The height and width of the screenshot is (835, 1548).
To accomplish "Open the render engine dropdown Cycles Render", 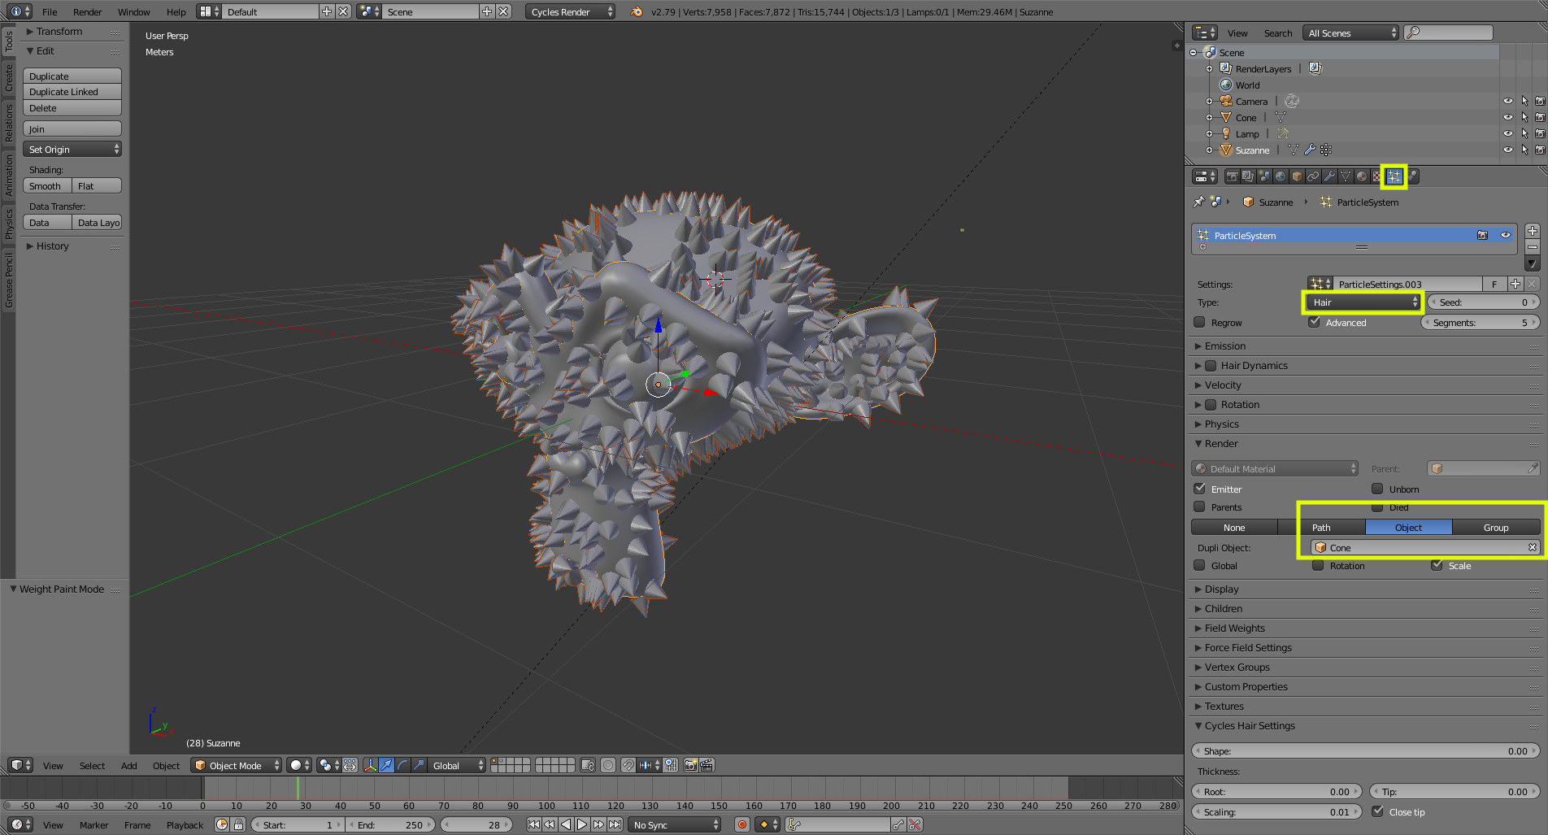I will 570,11.
